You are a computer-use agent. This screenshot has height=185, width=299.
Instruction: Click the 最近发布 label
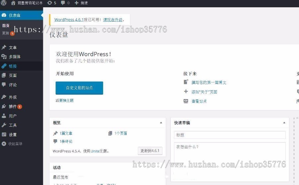60,177
